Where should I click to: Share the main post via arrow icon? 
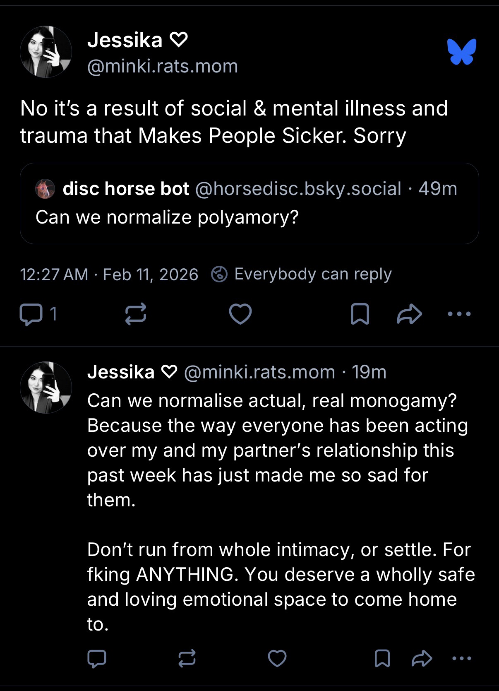(x=409, y=314)
